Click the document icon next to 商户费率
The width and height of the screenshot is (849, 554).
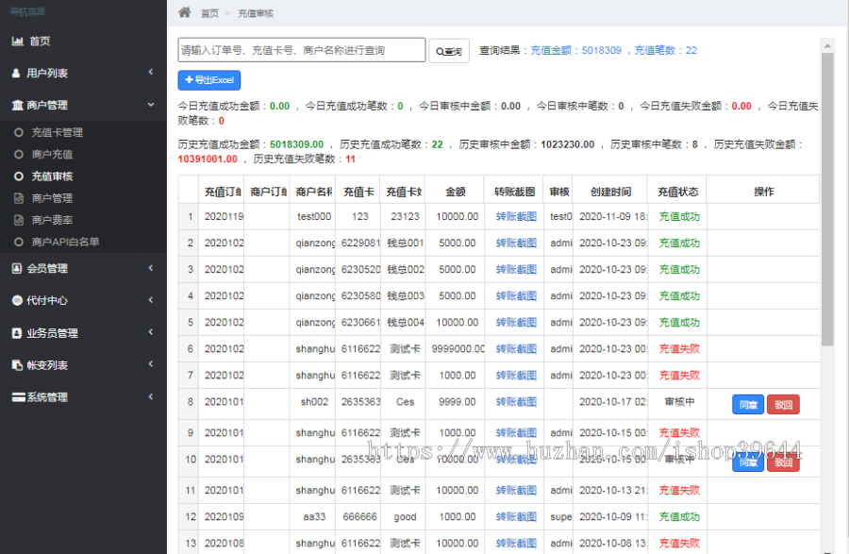point(19,220)
